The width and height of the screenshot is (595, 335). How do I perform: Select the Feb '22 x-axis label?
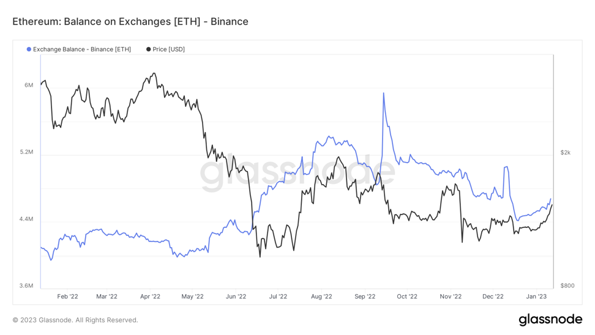coord(67,297)
